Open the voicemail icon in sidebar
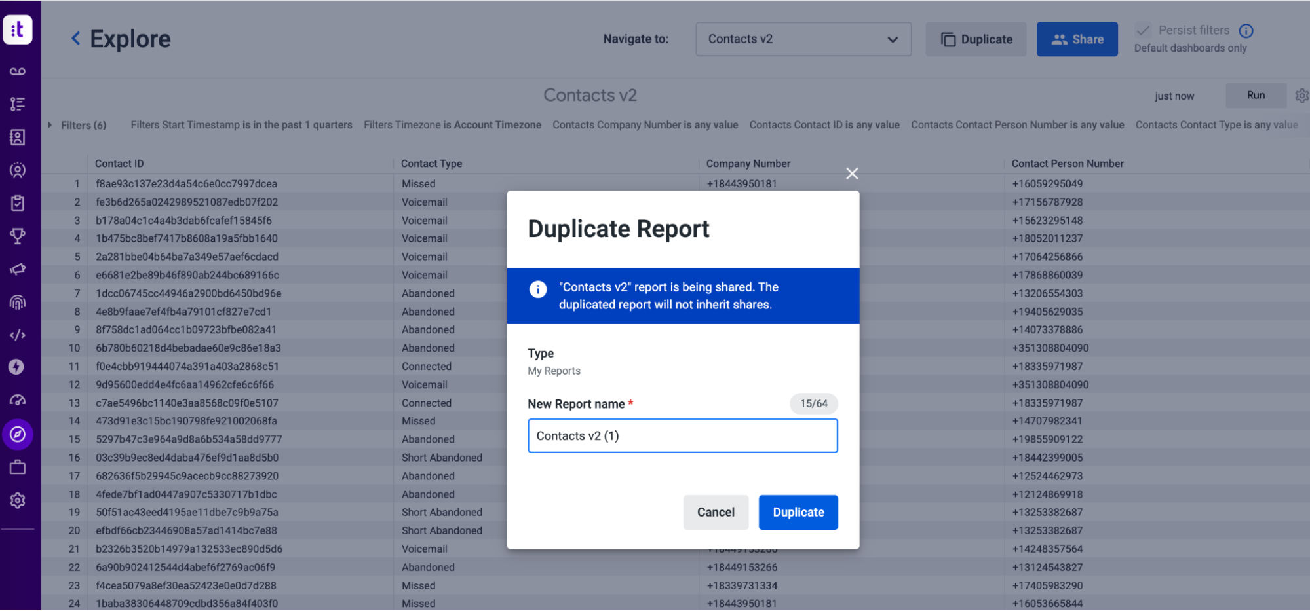 18,71
